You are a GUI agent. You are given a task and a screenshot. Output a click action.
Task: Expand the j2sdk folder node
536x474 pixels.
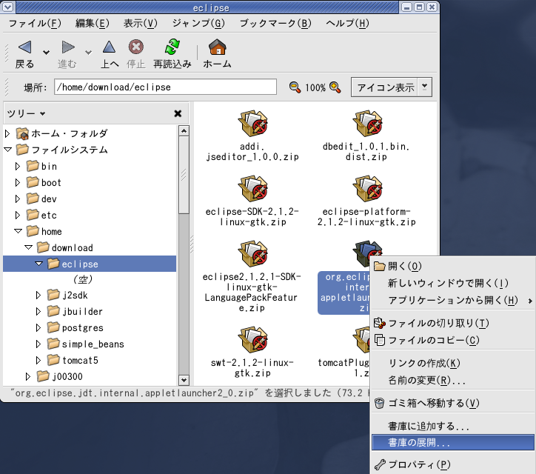coord(38,295)
